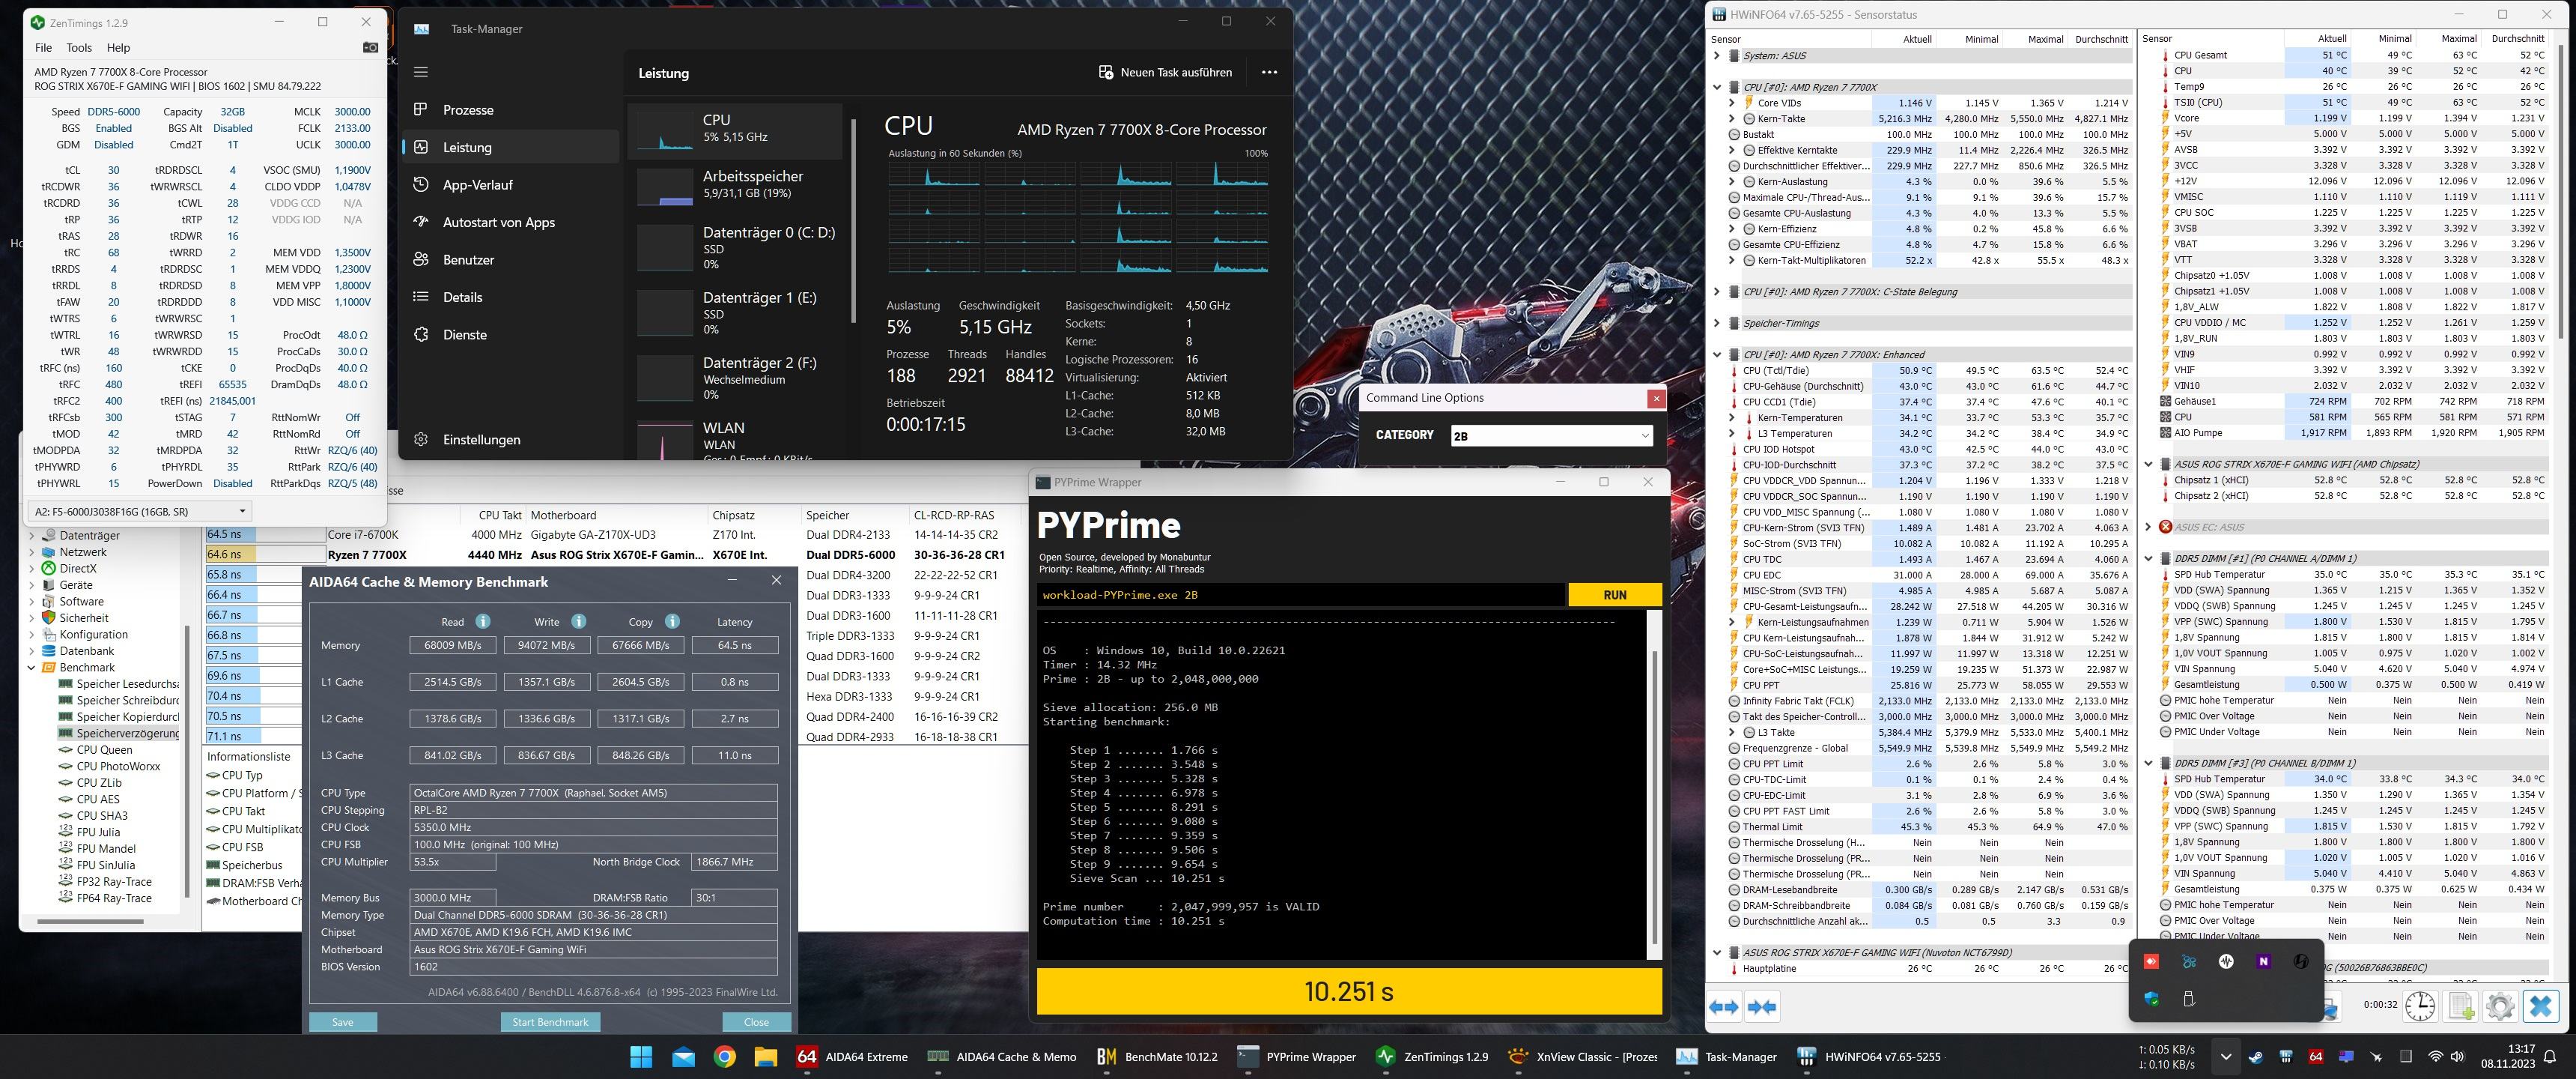Image resolution: width=2576 pixels, height=1079 pixels.
Task: Click the Write info icon in AIDA64 benchmark
Action: [x=578, y=622]
